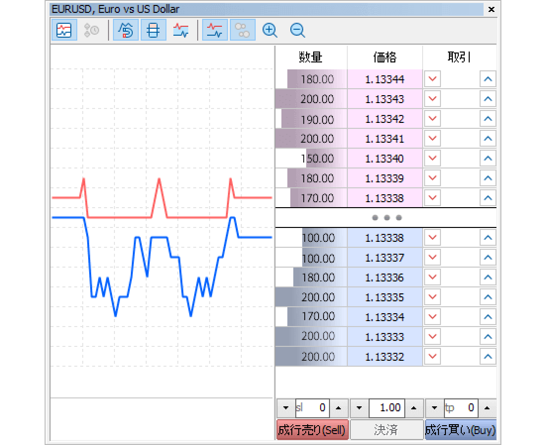Image resolution: width=545 pixels, height=445 pixels.
Task: Click blue buy arrow at price 1.13334
Action: (488, 317)
